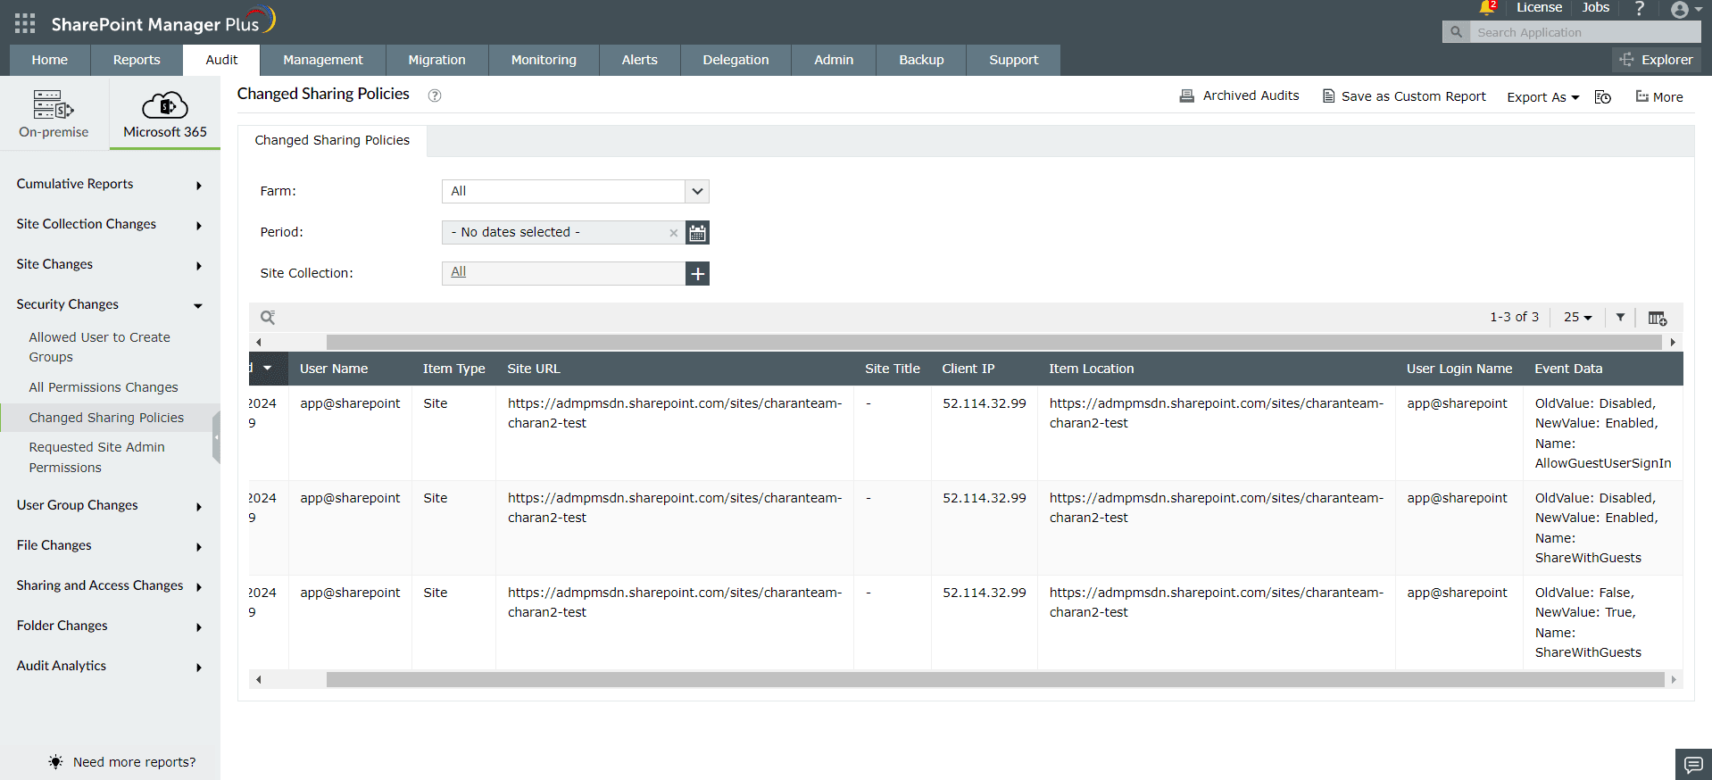
Task: Click Save as Custom Report
Action: point(1404,96)
